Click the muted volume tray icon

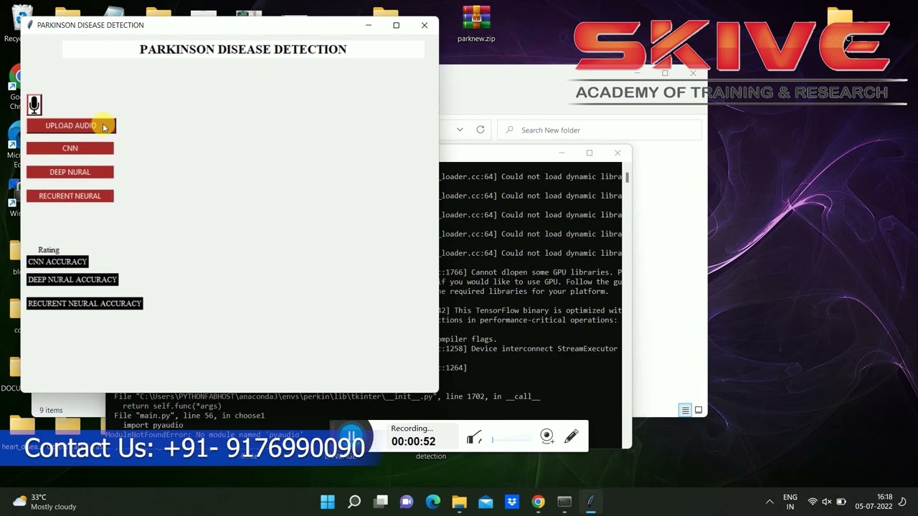pos(827,502)
